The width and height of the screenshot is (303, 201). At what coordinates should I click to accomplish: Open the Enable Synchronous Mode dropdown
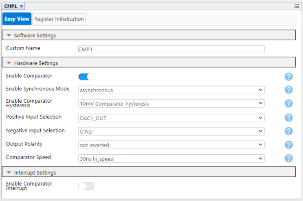tap(171, 90)
